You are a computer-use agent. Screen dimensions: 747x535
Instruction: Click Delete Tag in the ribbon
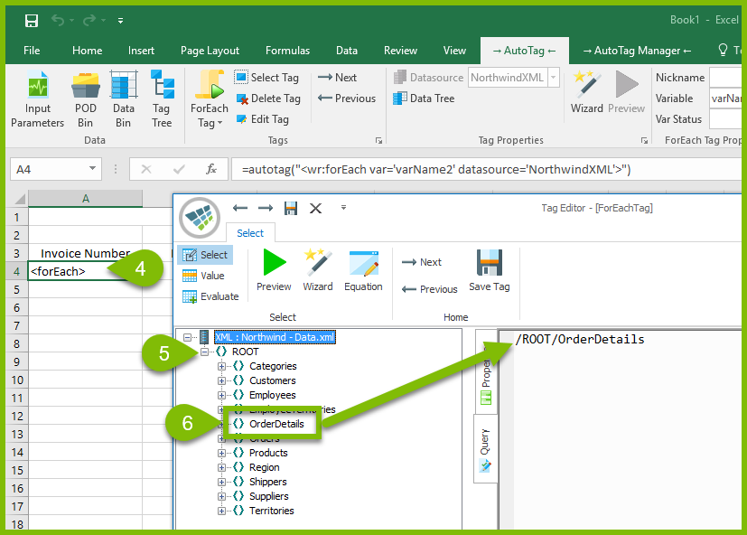[x=268, y=99]
